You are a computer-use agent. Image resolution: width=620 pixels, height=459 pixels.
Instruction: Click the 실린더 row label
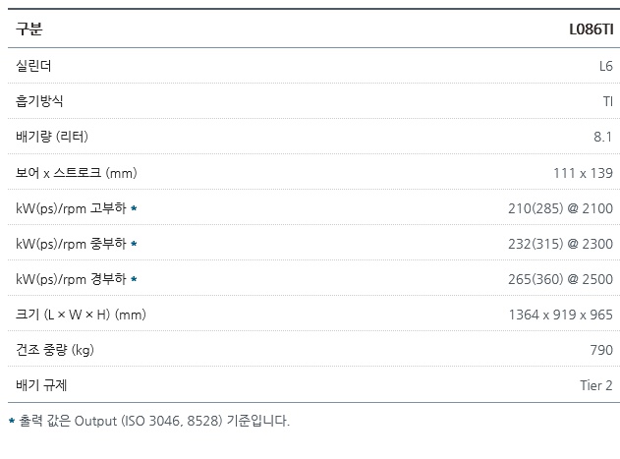point(33,66)
